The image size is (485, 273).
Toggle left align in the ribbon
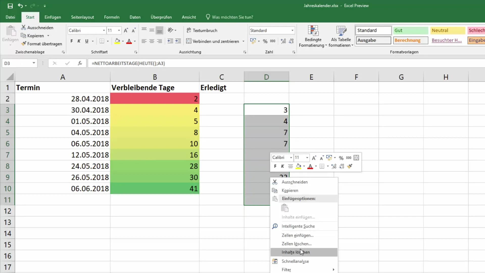tap(144, 41)
